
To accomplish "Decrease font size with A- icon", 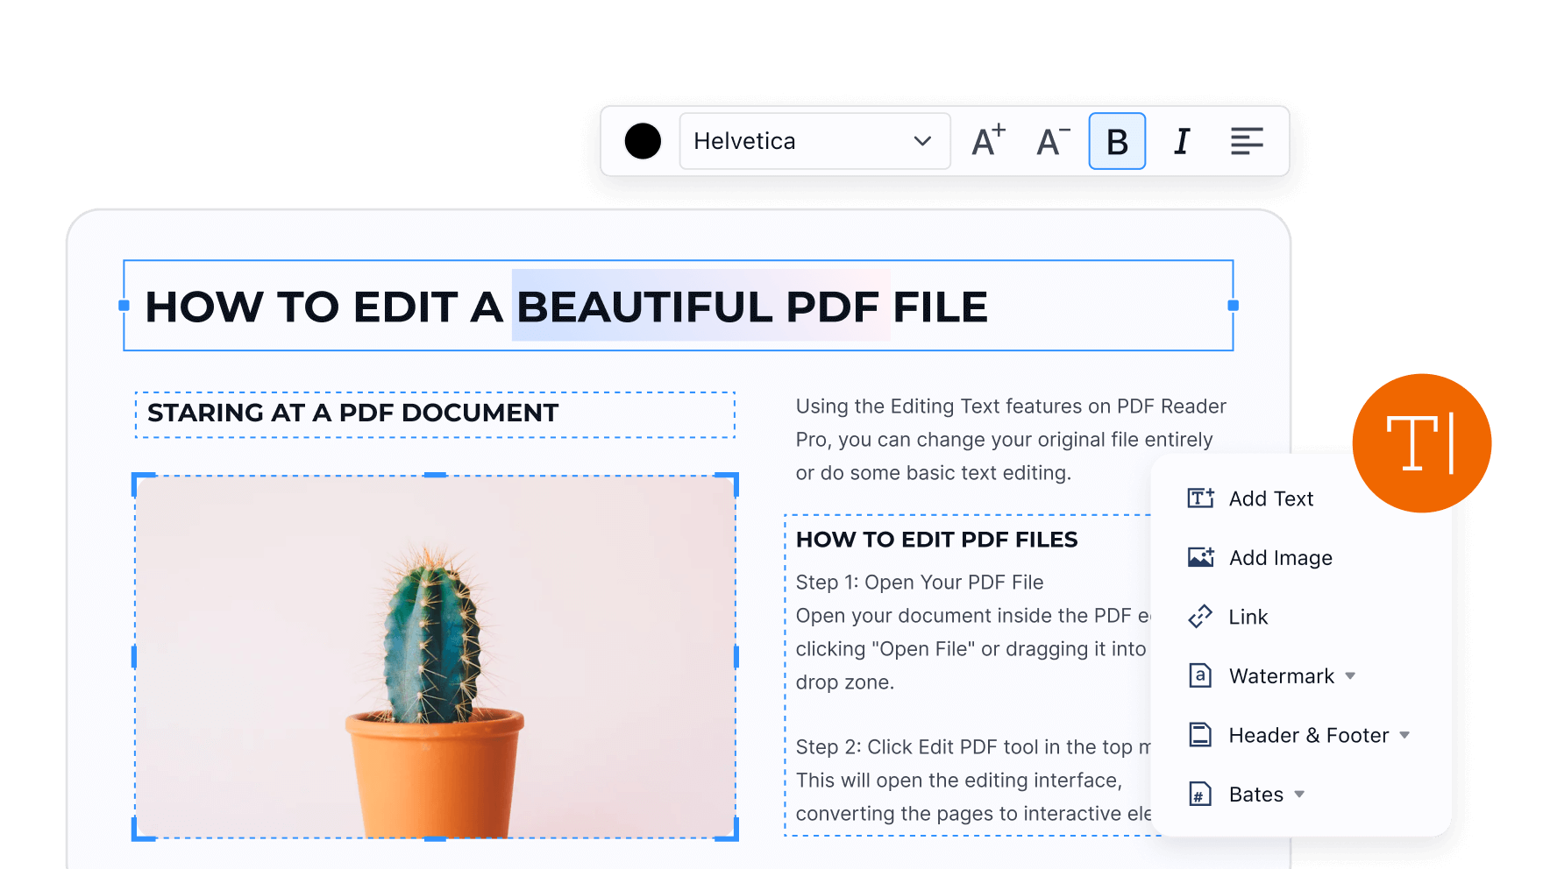I will [1053, 141].
